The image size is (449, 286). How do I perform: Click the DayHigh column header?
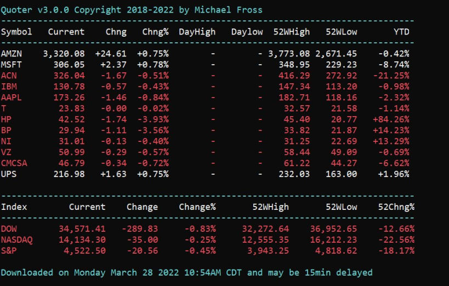pyautogui.click(x=197, y=32)
